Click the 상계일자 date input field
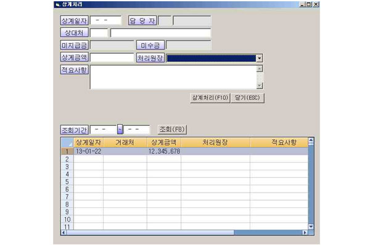This screenshot has height=245, width=370. coord(105,20)
